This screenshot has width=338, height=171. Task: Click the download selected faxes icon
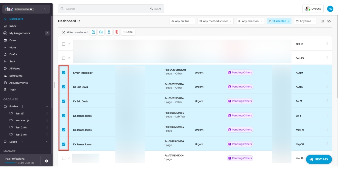[x=109, y=32]
